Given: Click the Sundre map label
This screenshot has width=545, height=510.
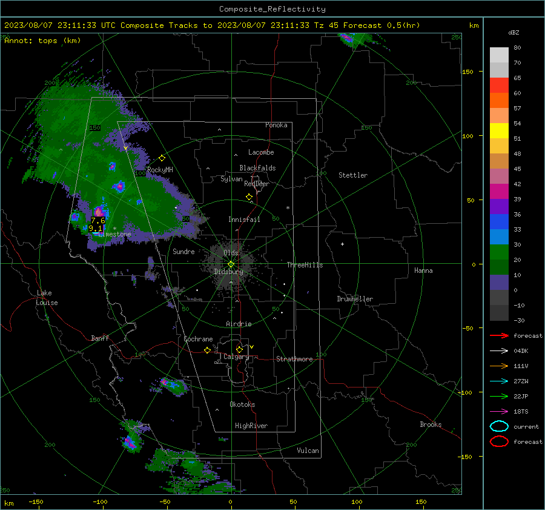Looking at the screenshot, I should (183, 251).
